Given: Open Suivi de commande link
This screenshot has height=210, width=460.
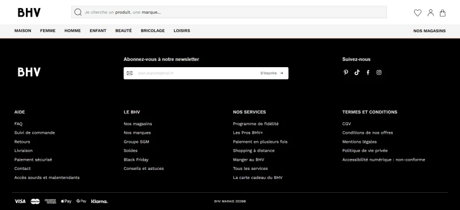Looking at the screenshot, I should coord(34,133).
